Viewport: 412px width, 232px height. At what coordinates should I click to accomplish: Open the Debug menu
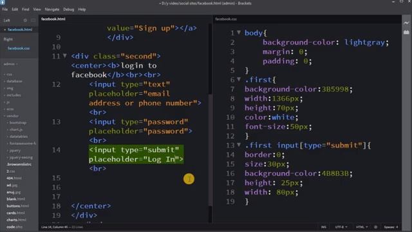pyautogui.click(x=69, y=9)
